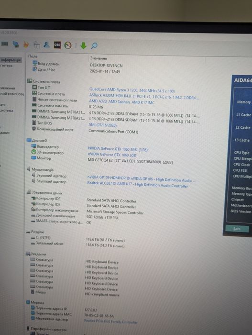Click CPU Type label in CPUID panel
This screenshot has height=335, width=252.
(x=242, y=153)
